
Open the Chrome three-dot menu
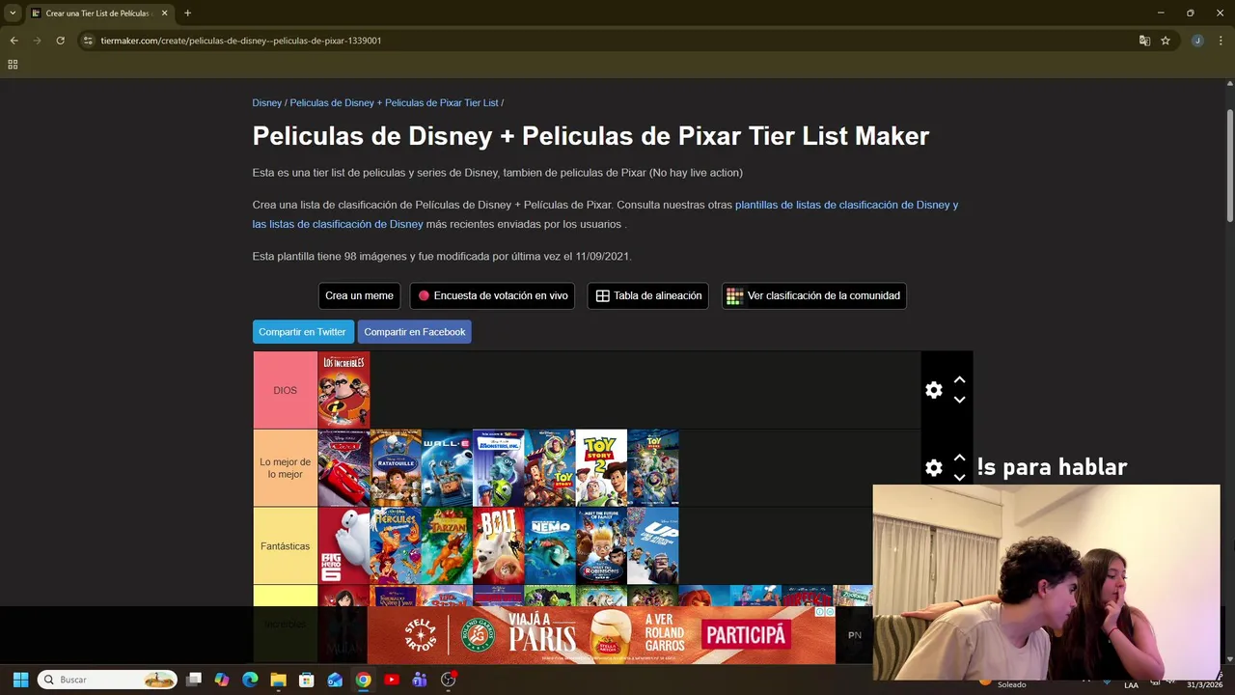tap(1221, 41)
